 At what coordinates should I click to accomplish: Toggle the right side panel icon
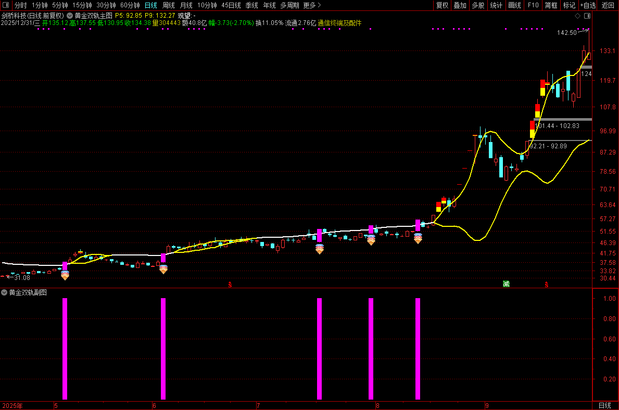point(587,16)
